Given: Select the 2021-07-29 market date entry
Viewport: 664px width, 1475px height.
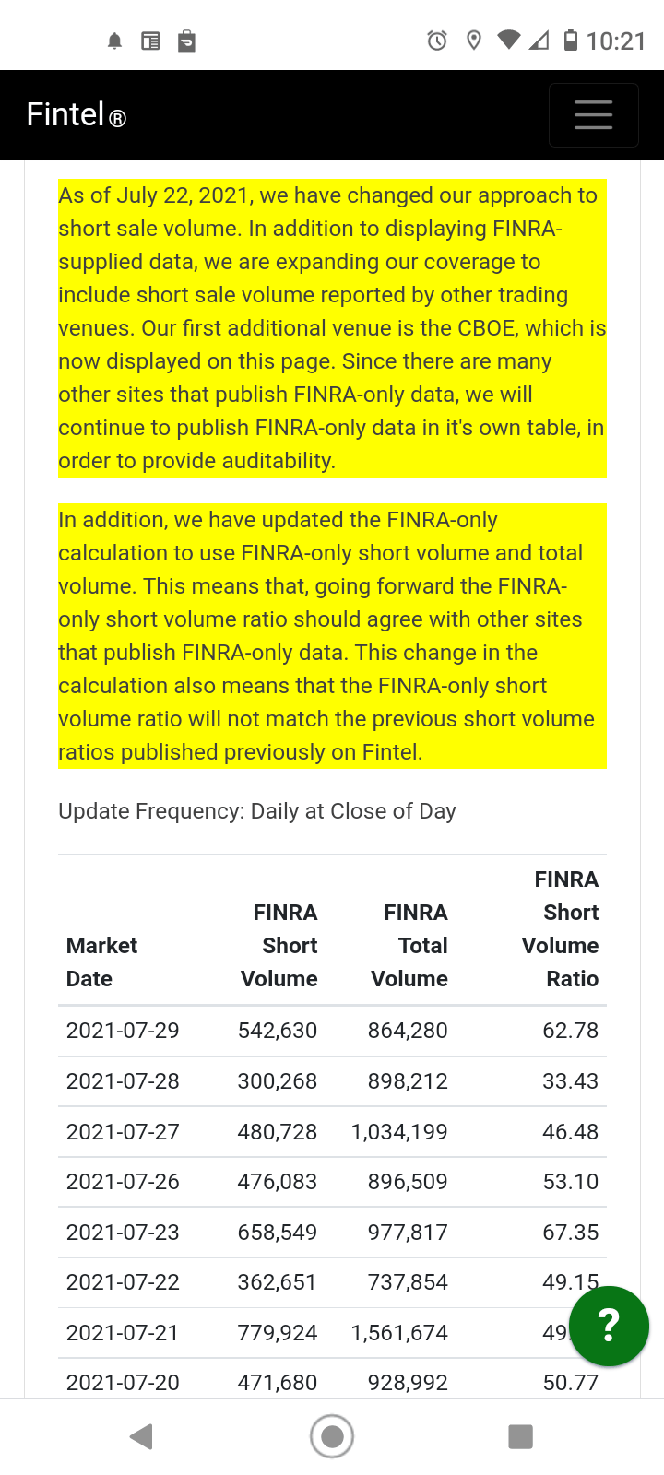Looking at the screenshot, I should pyautogui.click(x=123, y=1030).
